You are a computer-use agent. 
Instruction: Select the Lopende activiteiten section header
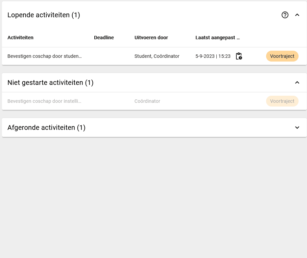[x=43, y=15]
